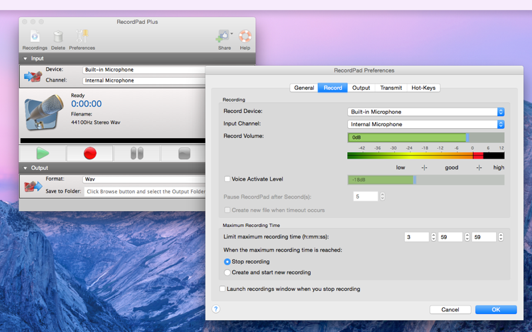Viewport: 532px width, 332px height.
Task: Click the 44100Hz Stereo Wav text
Action: [x=95, y=122]
